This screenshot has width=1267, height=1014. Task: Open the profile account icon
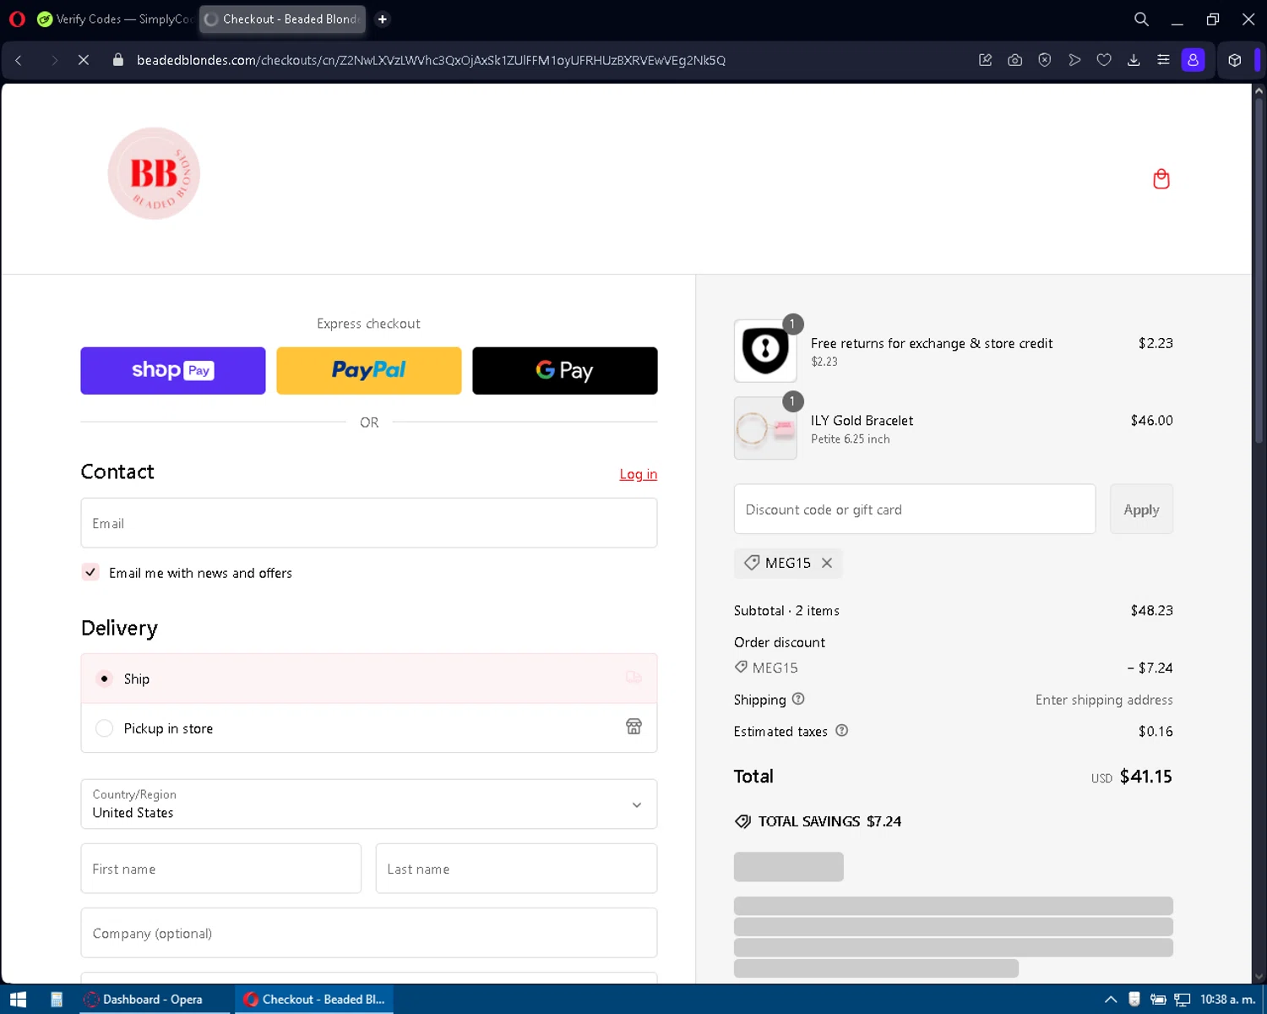(x=1193, y=60)
